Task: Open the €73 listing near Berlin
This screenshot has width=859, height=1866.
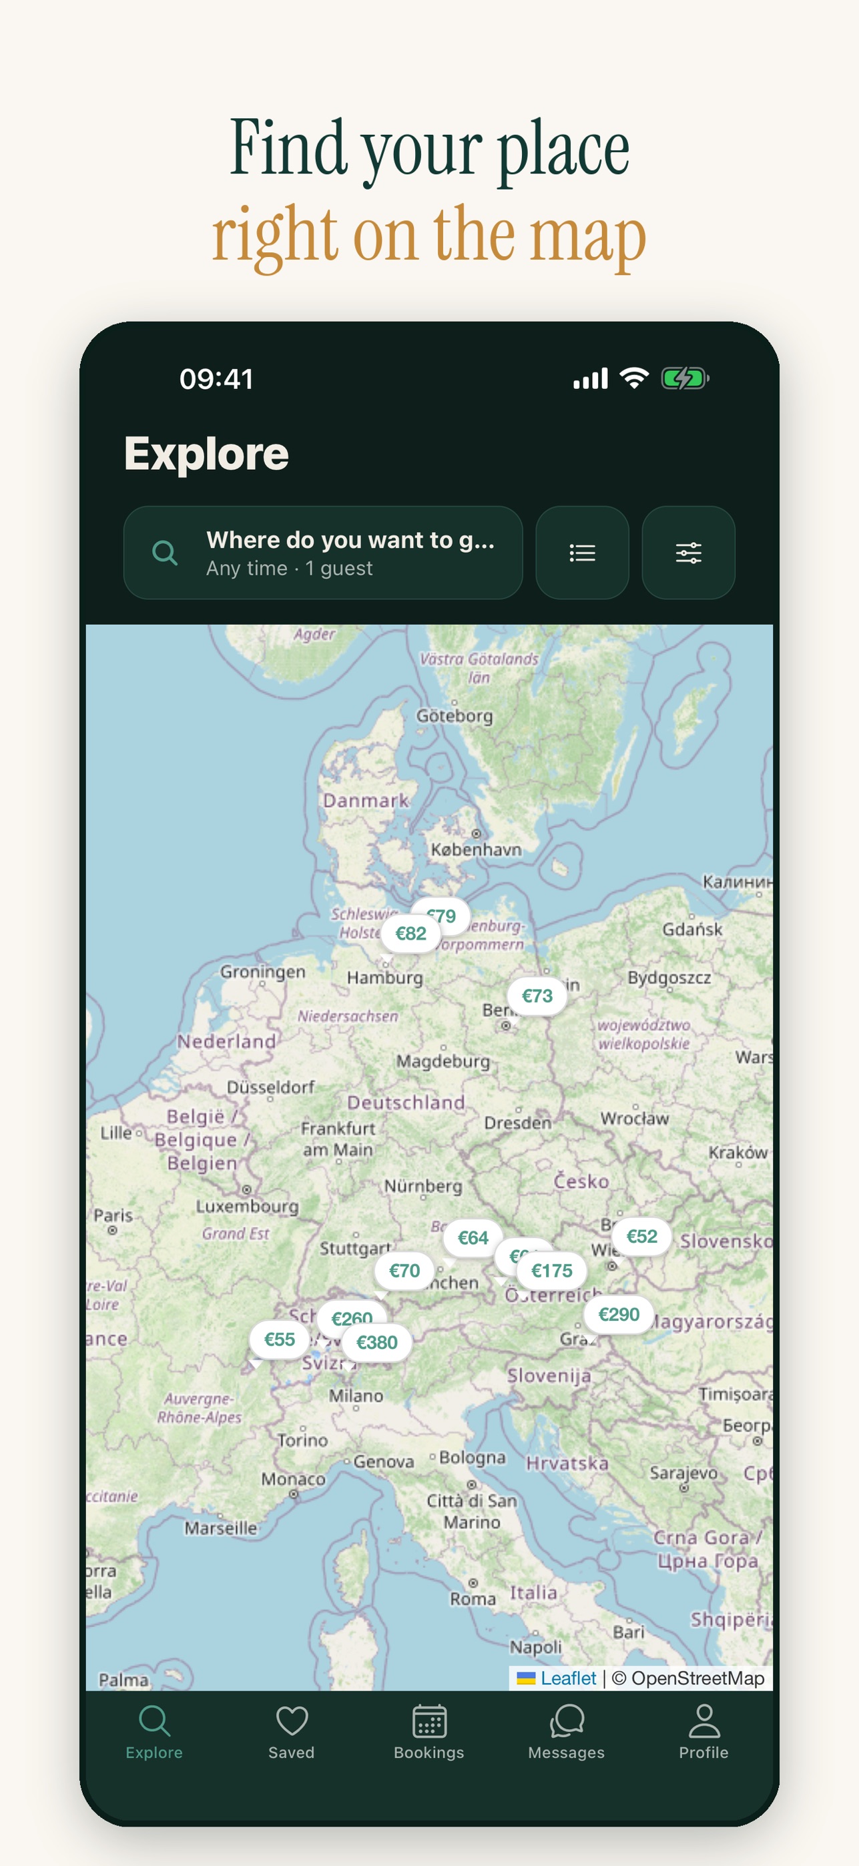Action: pyautogui.click(x=537, y=996)
